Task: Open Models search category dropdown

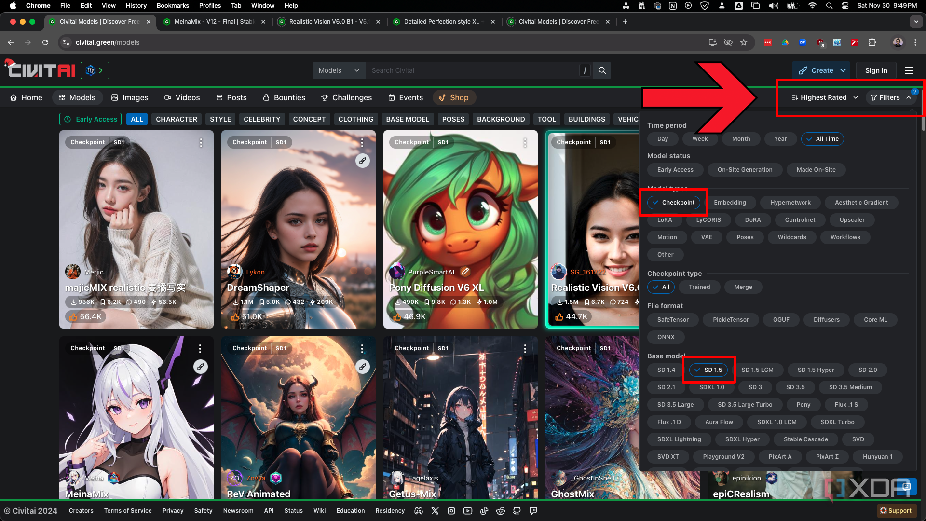Action: click(x=339, y=70)
